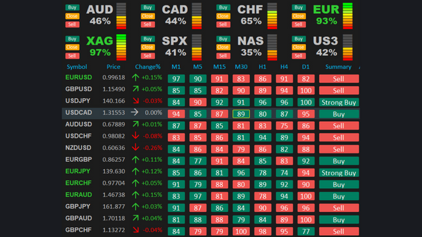This screenshot has width=422, height=237.
Task: Select the highlighted USDCAD M30 cell 89
Action: coord(241,114)
